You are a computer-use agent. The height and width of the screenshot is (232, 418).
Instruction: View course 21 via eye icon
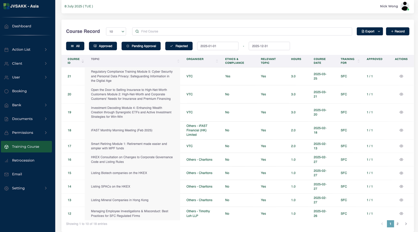pyautogui.click(x=401, y=76)
